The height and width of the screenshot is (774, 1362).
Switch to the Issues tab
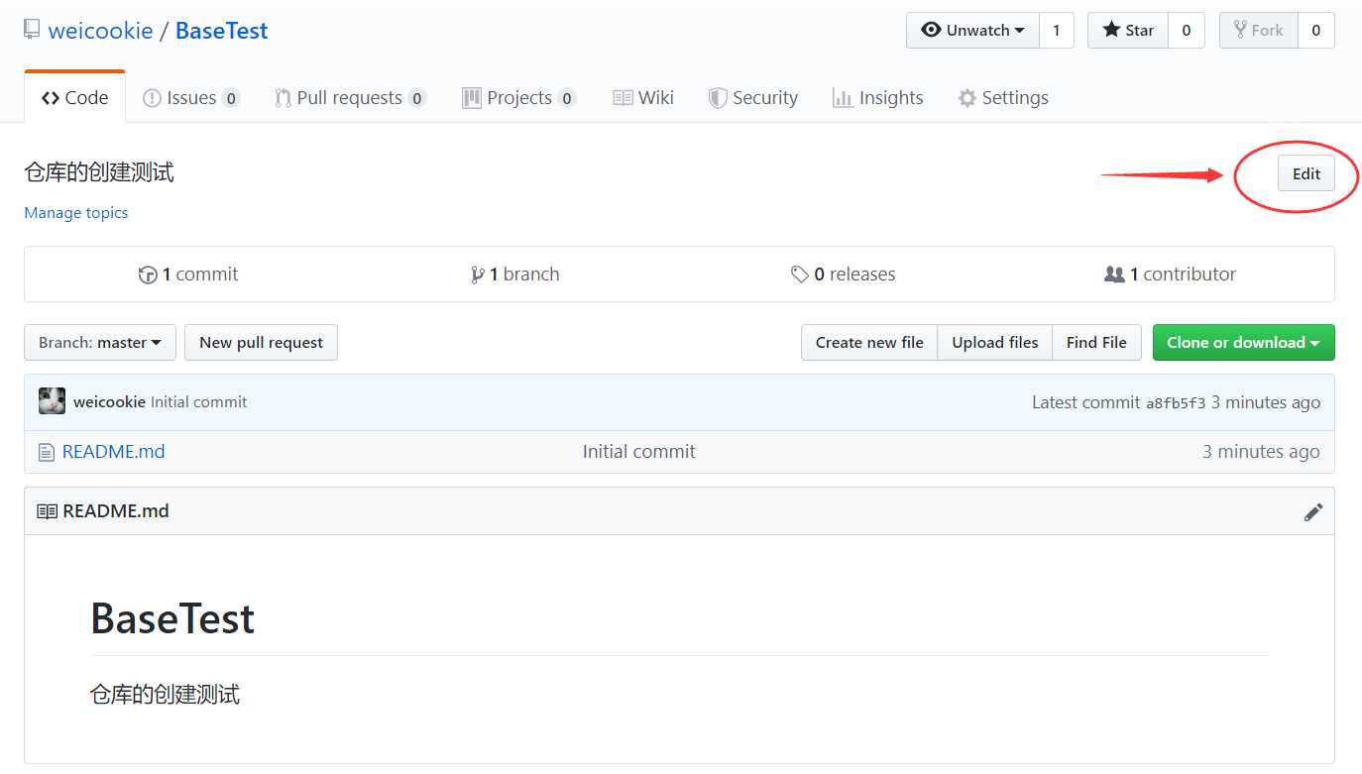[191, 98]
